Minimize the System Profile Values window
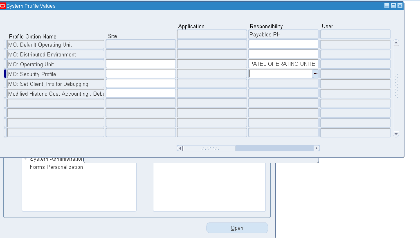This screenshot has width=420, height=238. pos(387,6)
